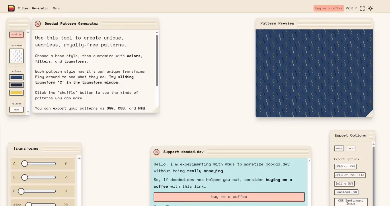This screenshot has height=206, width=390.
Task: Click the transform A slider
Action: [x=39, y=163]
